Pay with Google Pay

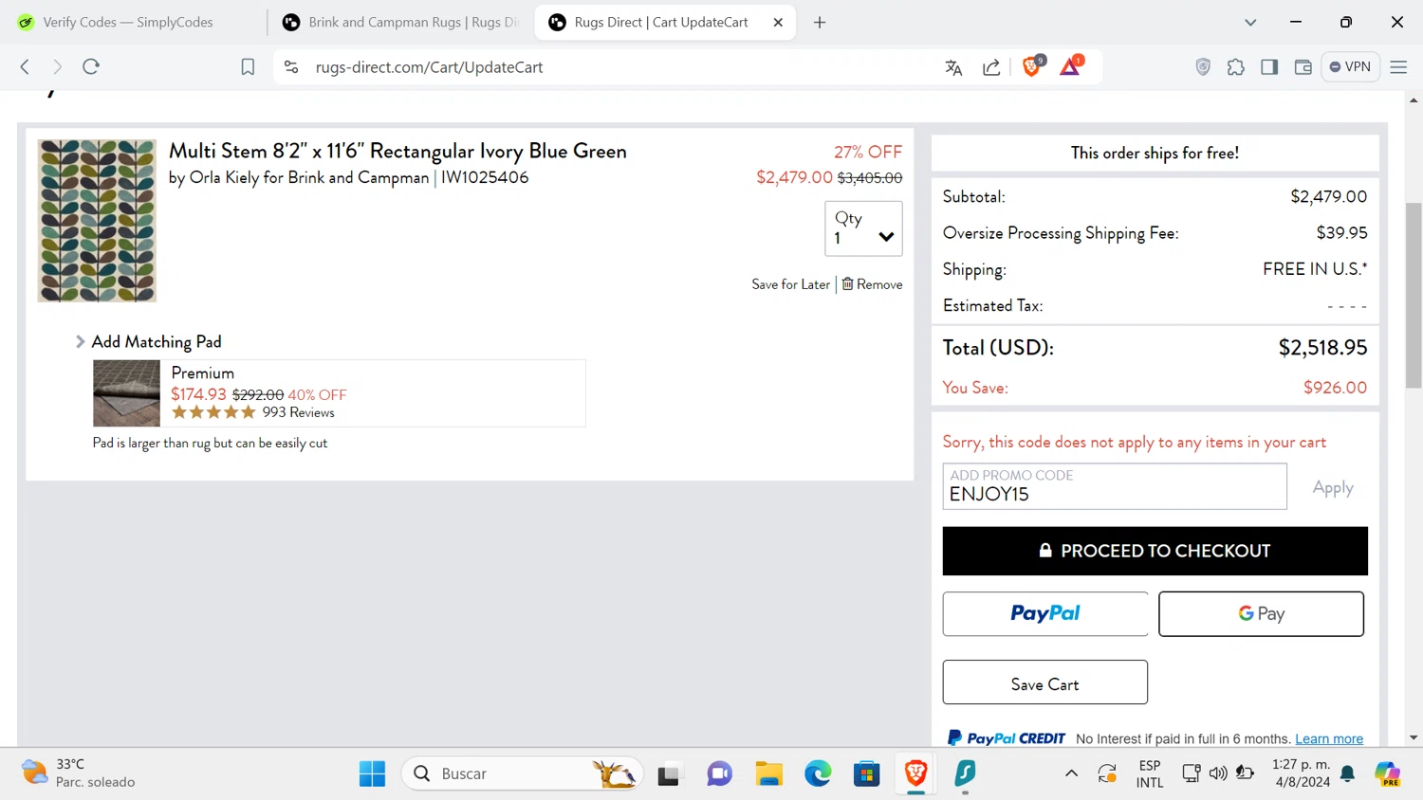pyautogui.click(x=1261, y=614)
